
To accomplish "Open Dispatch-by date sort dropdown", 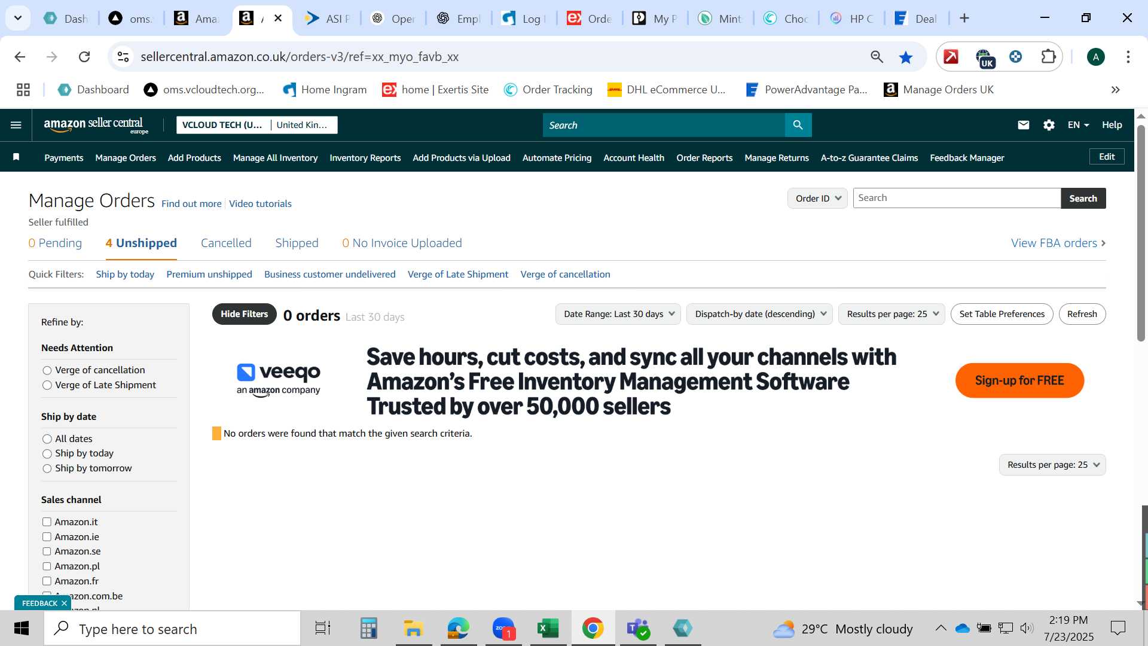I will click(759, 314).
